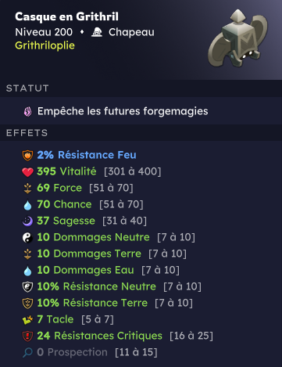This screenshot has width=282, height=367.
Task: Click the Résistance Neutre shield icon
Action: [x=27, y=287]
